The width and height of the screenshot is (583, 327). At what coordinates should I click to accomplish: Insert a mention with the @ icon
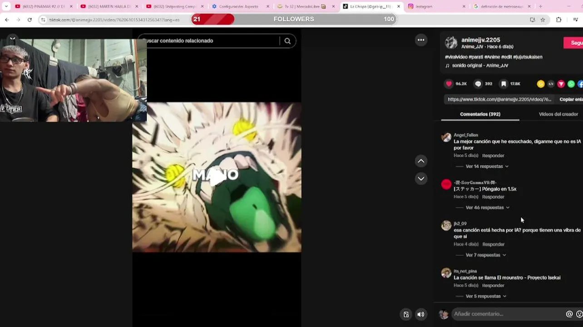pyautogui.click(x=569, y=314)
